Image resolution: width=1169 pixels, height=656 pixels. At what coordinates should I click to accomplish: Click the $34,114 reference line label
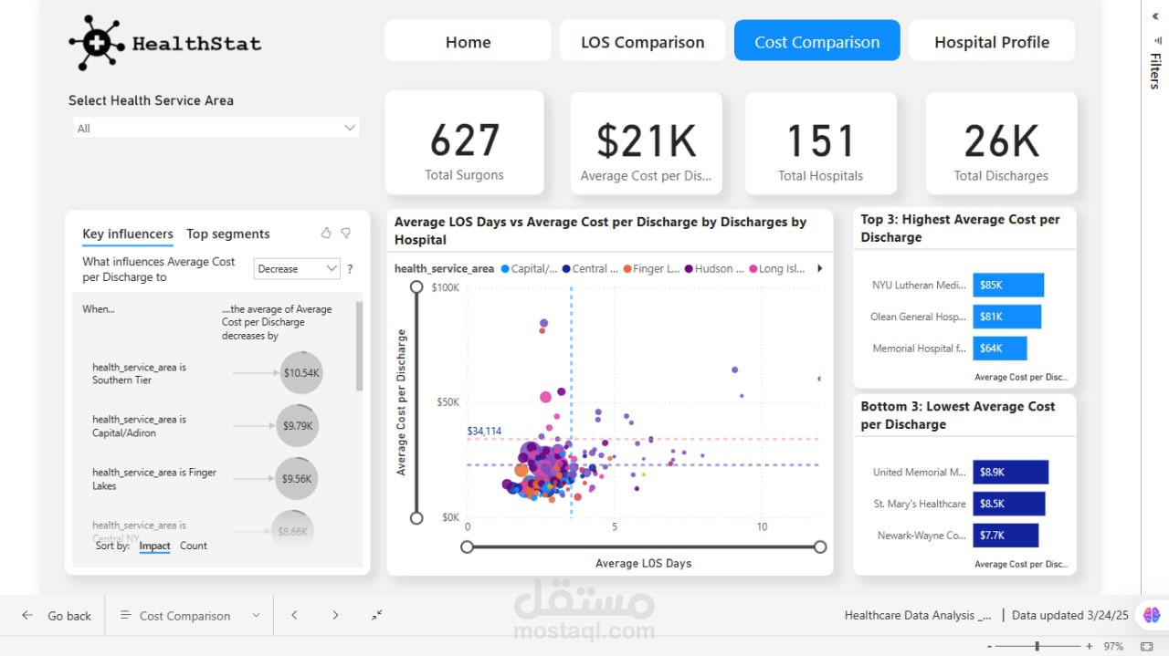pyautogui.click(x=484, y=431)
